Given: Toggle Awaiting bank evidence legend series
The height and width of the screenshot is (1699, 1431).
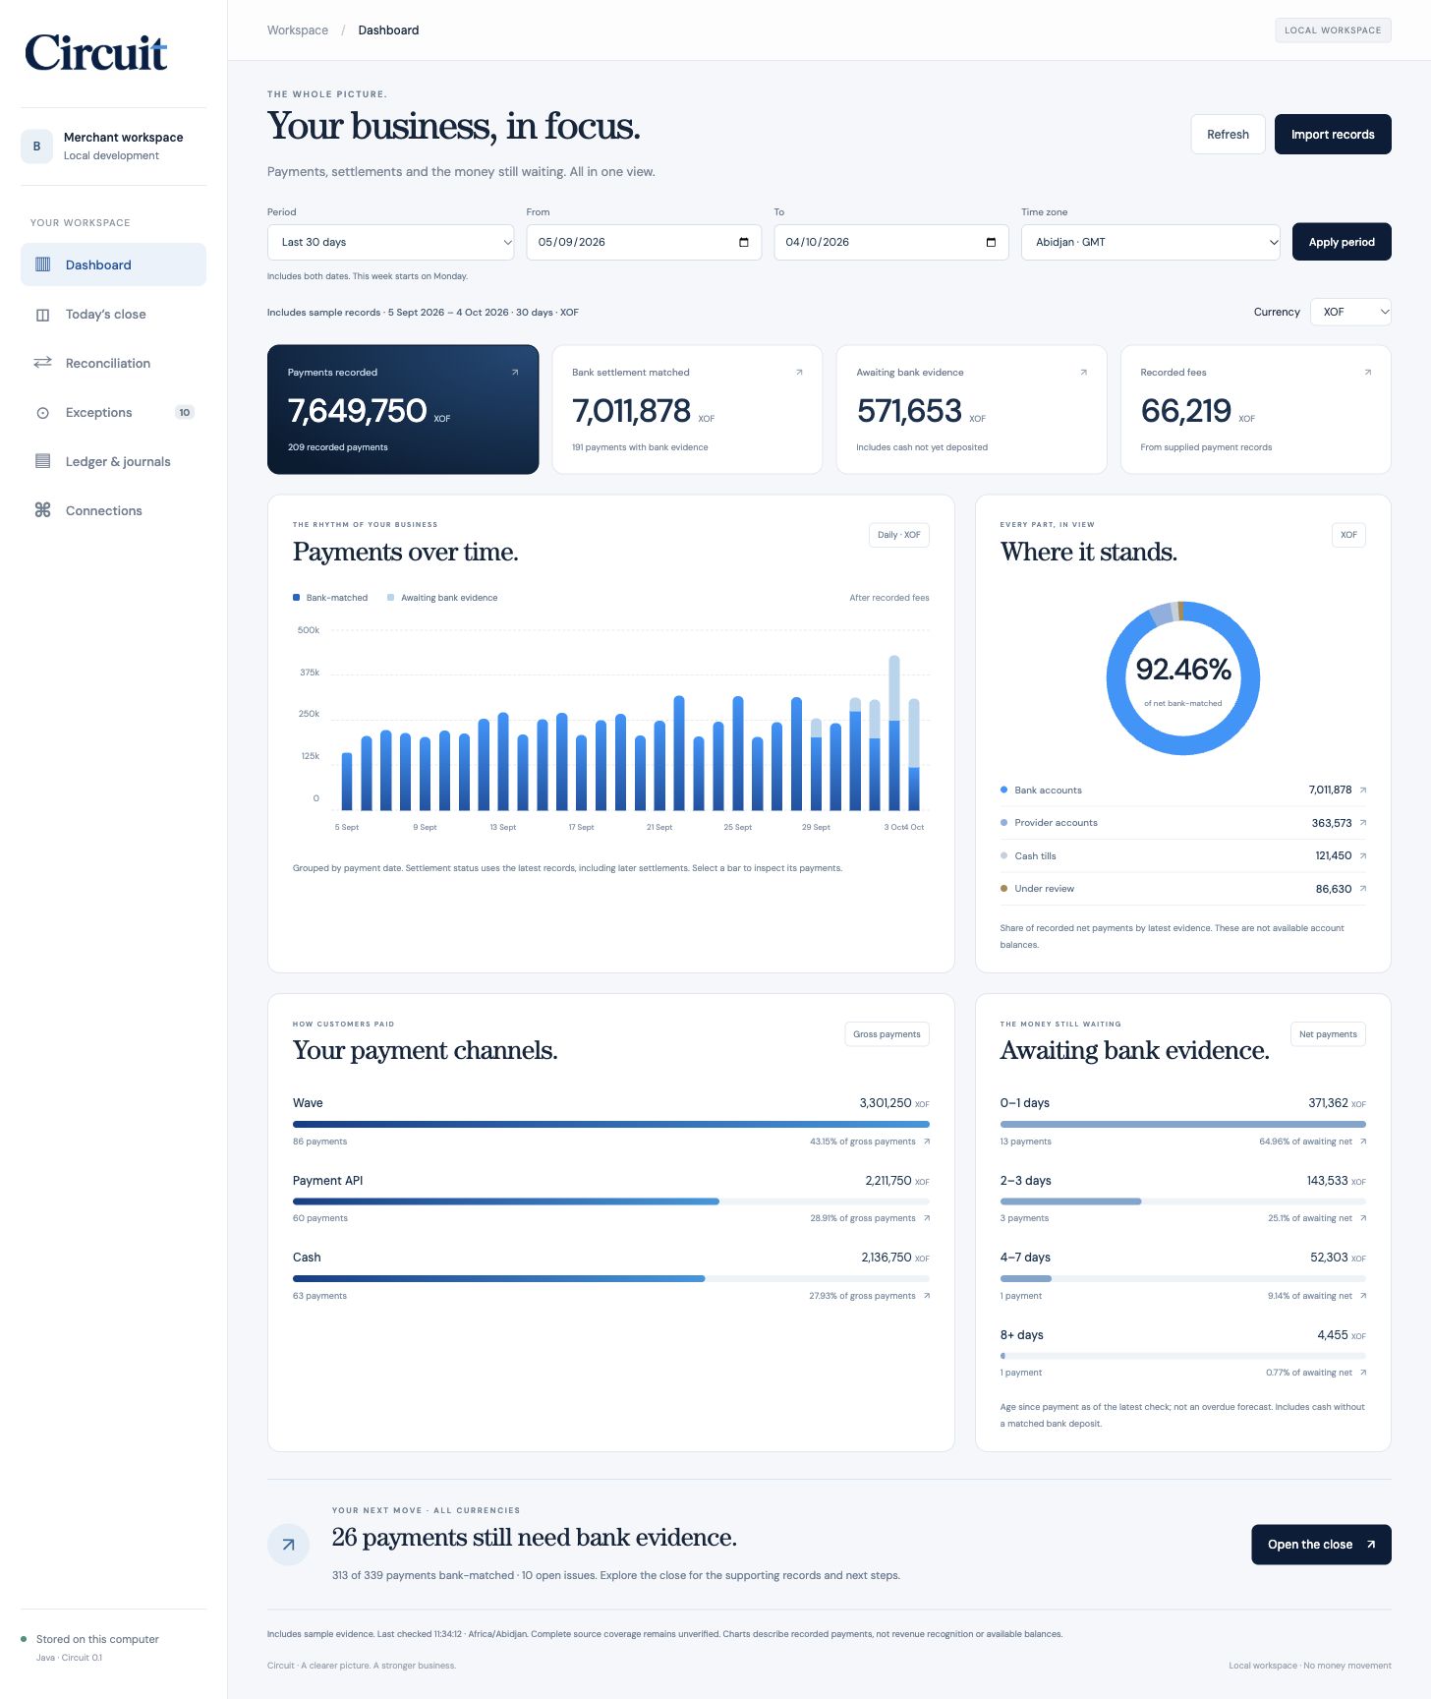Looking at the screenshot, I should [x=442, y=598].
